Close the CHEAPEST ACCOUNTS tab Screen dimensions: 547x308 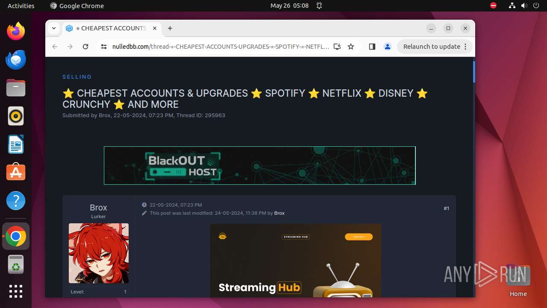155,28
